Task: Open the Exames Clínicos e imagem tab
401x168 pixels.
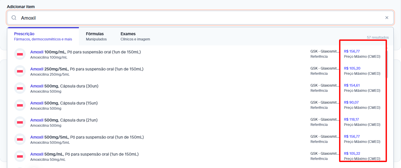Action: coord(135,36)
